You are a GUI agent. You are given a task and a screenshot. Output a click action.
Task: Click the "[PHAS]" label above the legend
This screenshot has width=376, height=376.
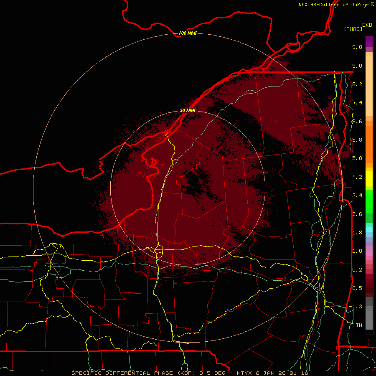[353, 29]
